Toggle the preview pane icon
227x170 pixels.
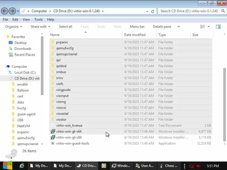[x=218, y=27]
